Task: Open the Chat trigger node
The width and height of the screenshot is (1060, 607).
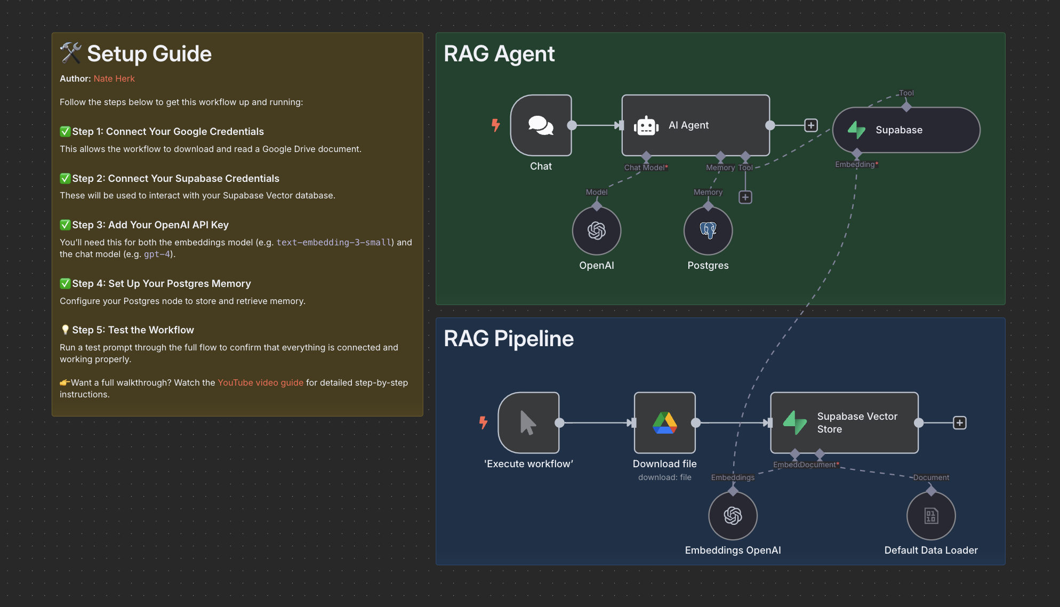Action: point(541,126)
